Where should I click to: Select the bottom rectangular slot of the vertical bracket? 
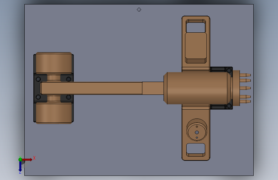[x=196, y=150]
